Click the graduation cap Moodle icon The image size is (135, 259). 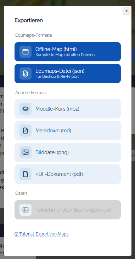pyautogui.click(x=26, y=109)
